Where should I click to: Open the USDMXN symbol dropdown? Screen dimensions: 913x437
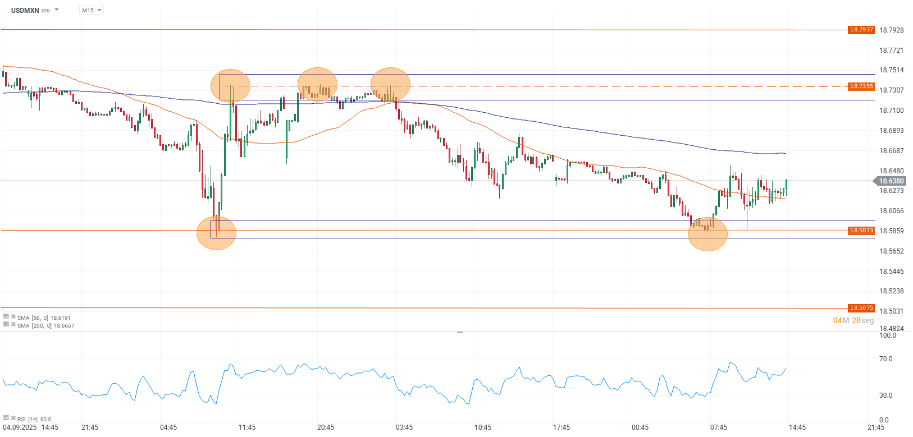pyautogui.click(x=57, y=10)
